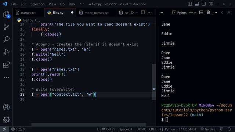235x132 pixels.
Task: Open terminal launch profile dropdown
Action: [195, 13]
